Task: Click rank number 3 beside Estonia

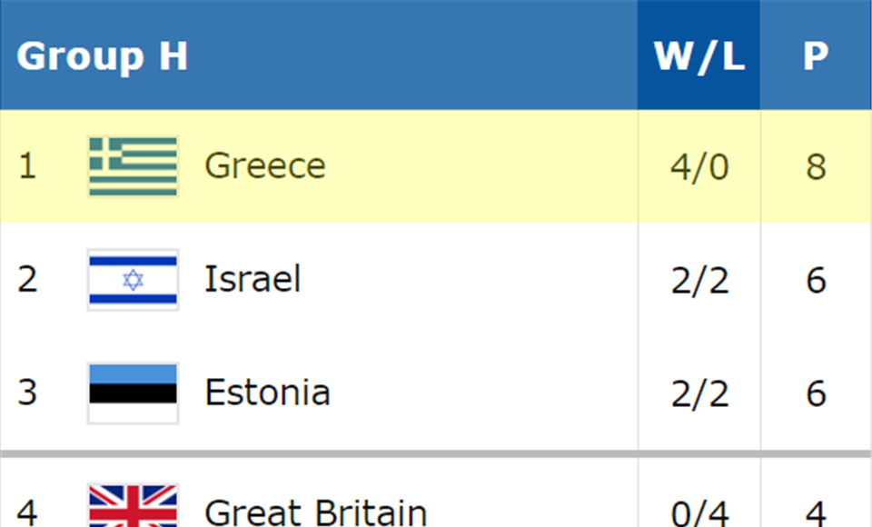Action: point(27,393)
